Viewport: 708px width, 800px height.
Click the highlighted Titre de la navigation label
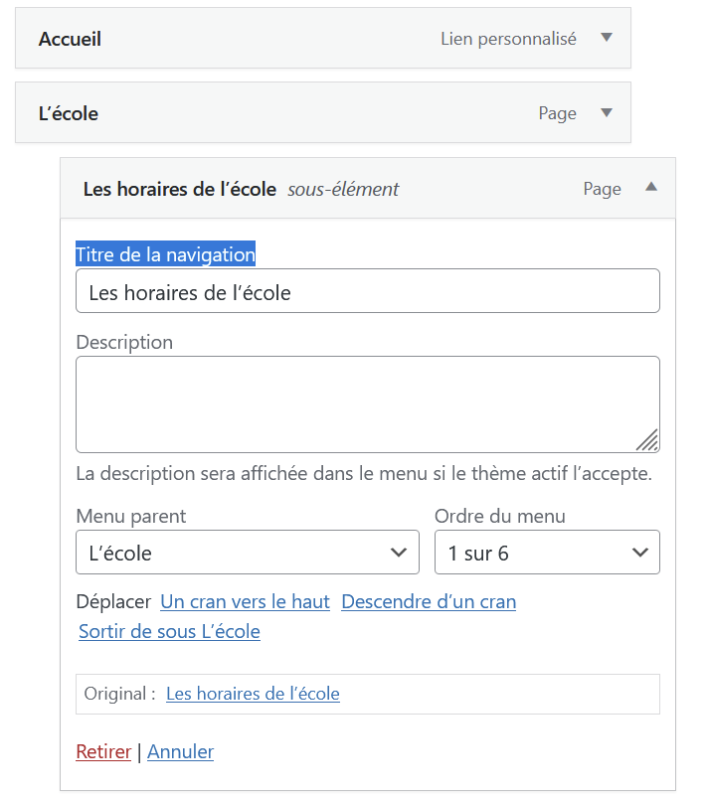click(x=165, y=254)
